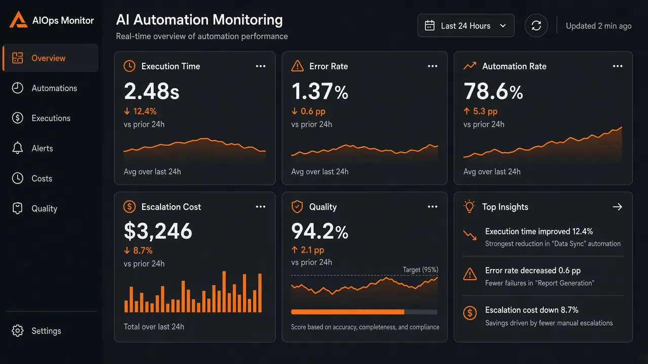This screenshot has height=364, width=648.
Task: Click the Top Insights heading
Action: [x=505, y=207]
